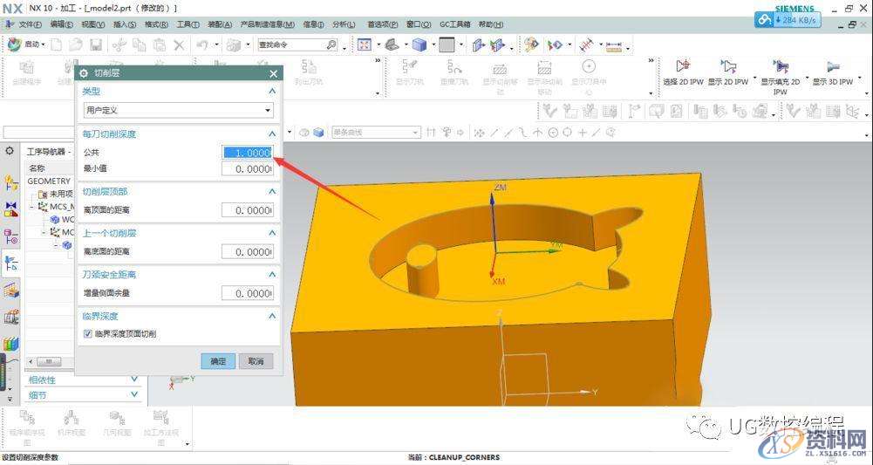Click the shaded cube rendering style icon
The width and height of the screenshot is (873, 465).
click(x=419, y=44)
